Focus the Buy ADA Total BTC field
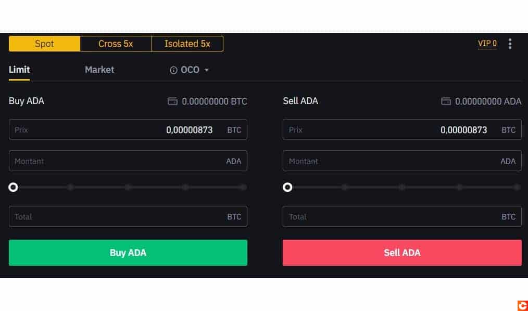Screen dimensions: 528x311 pos(128,216)
